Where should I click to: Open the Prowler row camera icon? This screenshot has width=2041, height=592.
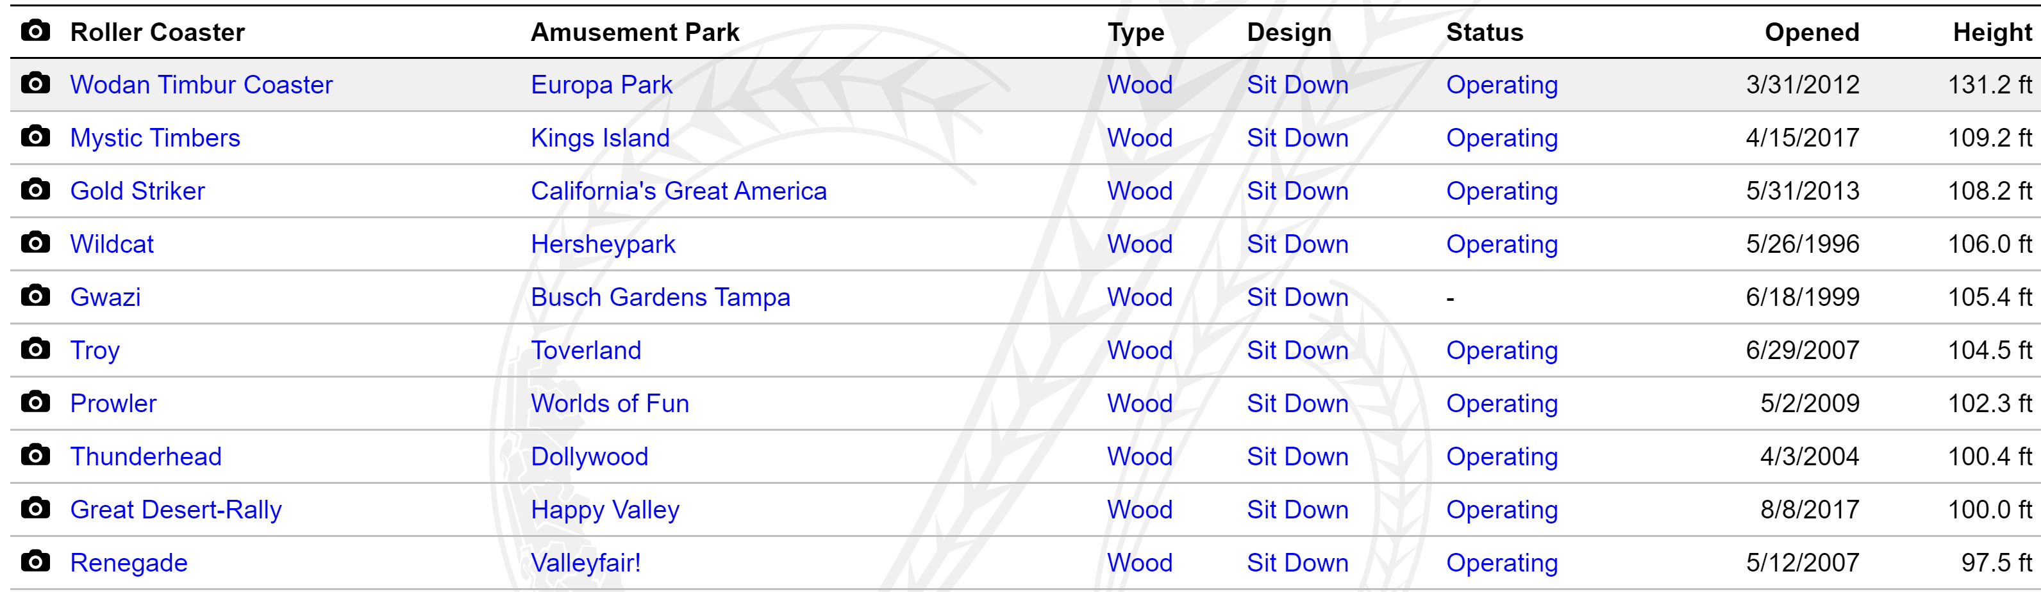click(x=35, y=401)
